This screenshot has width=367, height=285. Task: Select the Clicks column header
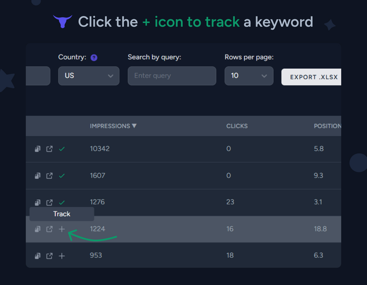(237, 126)
